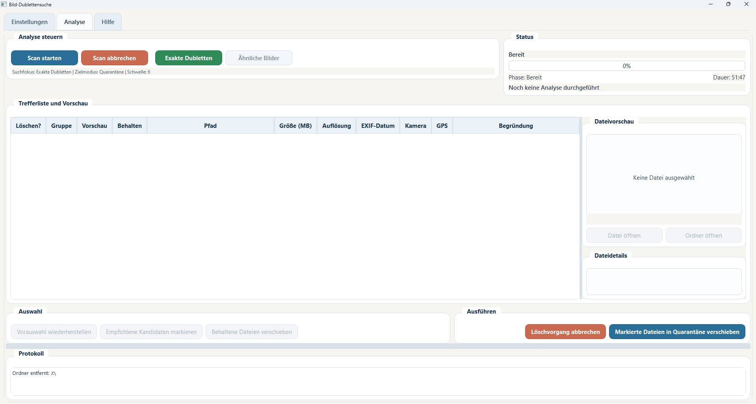Click the Scan abbrechen button
The width and height of the screenshot is (756, 404).
pyautogui.click(x=114, y=58)
